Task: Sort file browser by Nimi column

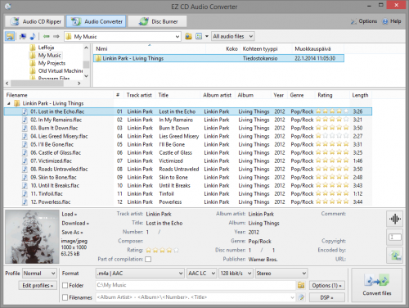Action: click(101, 49)
